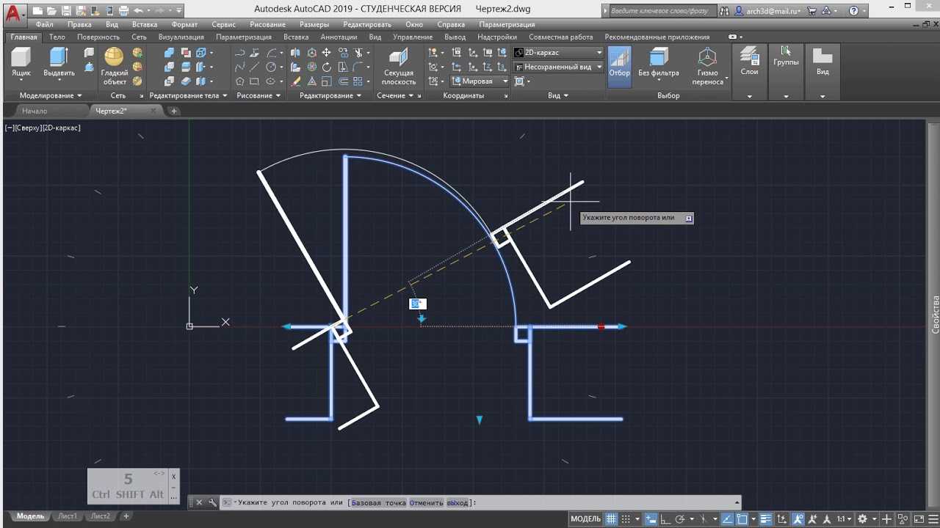The image size is (940, 528).
Task: Click the workspace switching gear icon in status bar
Action: 862,519
